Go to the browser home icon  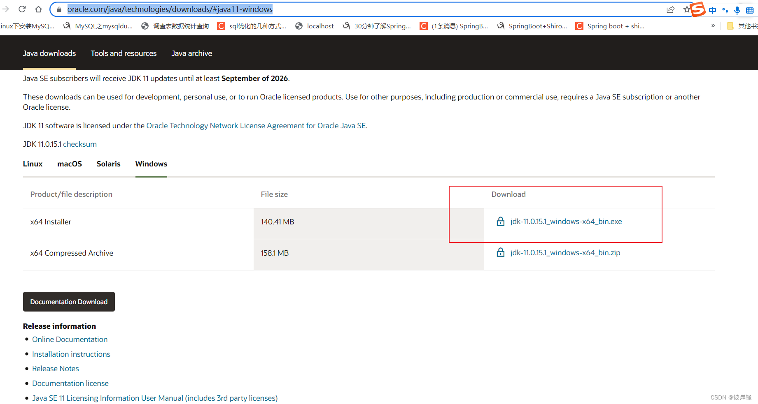(38, 9)
